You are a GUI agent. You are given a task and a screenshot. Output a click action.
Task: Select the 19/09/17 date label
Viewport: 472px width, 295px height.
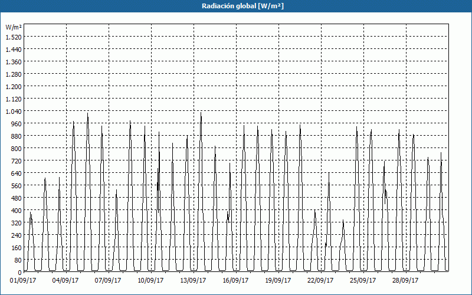(278, 281)
